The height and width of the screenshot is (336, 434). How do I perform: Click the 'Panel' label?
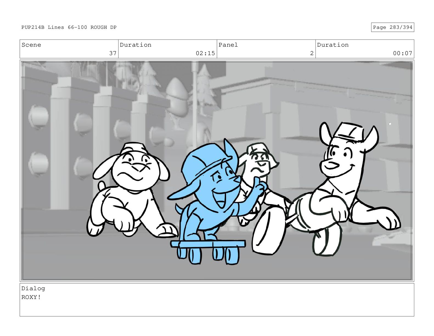(228, 45)
